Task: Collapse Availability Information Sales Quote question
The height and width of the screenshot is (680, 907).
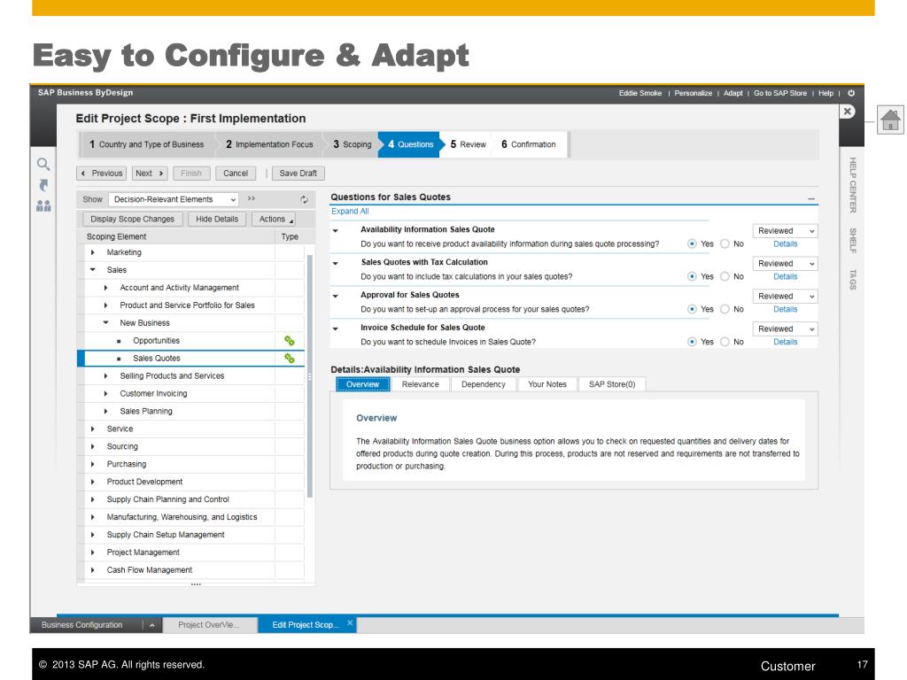Action: [x=336, y=231]
